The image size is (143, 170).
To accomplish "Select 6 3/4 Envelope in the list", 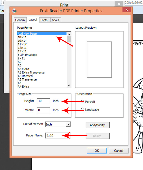I will click(x=42, y=55).
